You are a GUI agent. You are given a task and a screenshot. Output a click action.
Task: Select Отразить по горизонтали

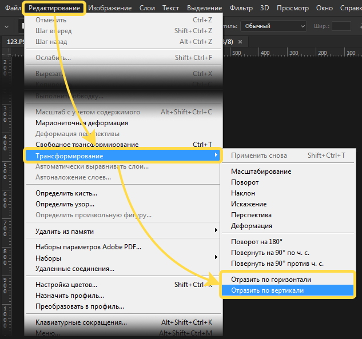(x=271, y=280)
